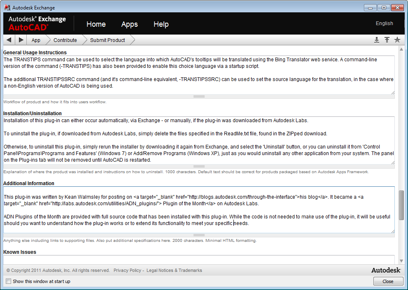Viewport: 408px width, 290px height.
Task: Click the Autodesk Exchange title bar icon
Action: (x=7, y=7)
